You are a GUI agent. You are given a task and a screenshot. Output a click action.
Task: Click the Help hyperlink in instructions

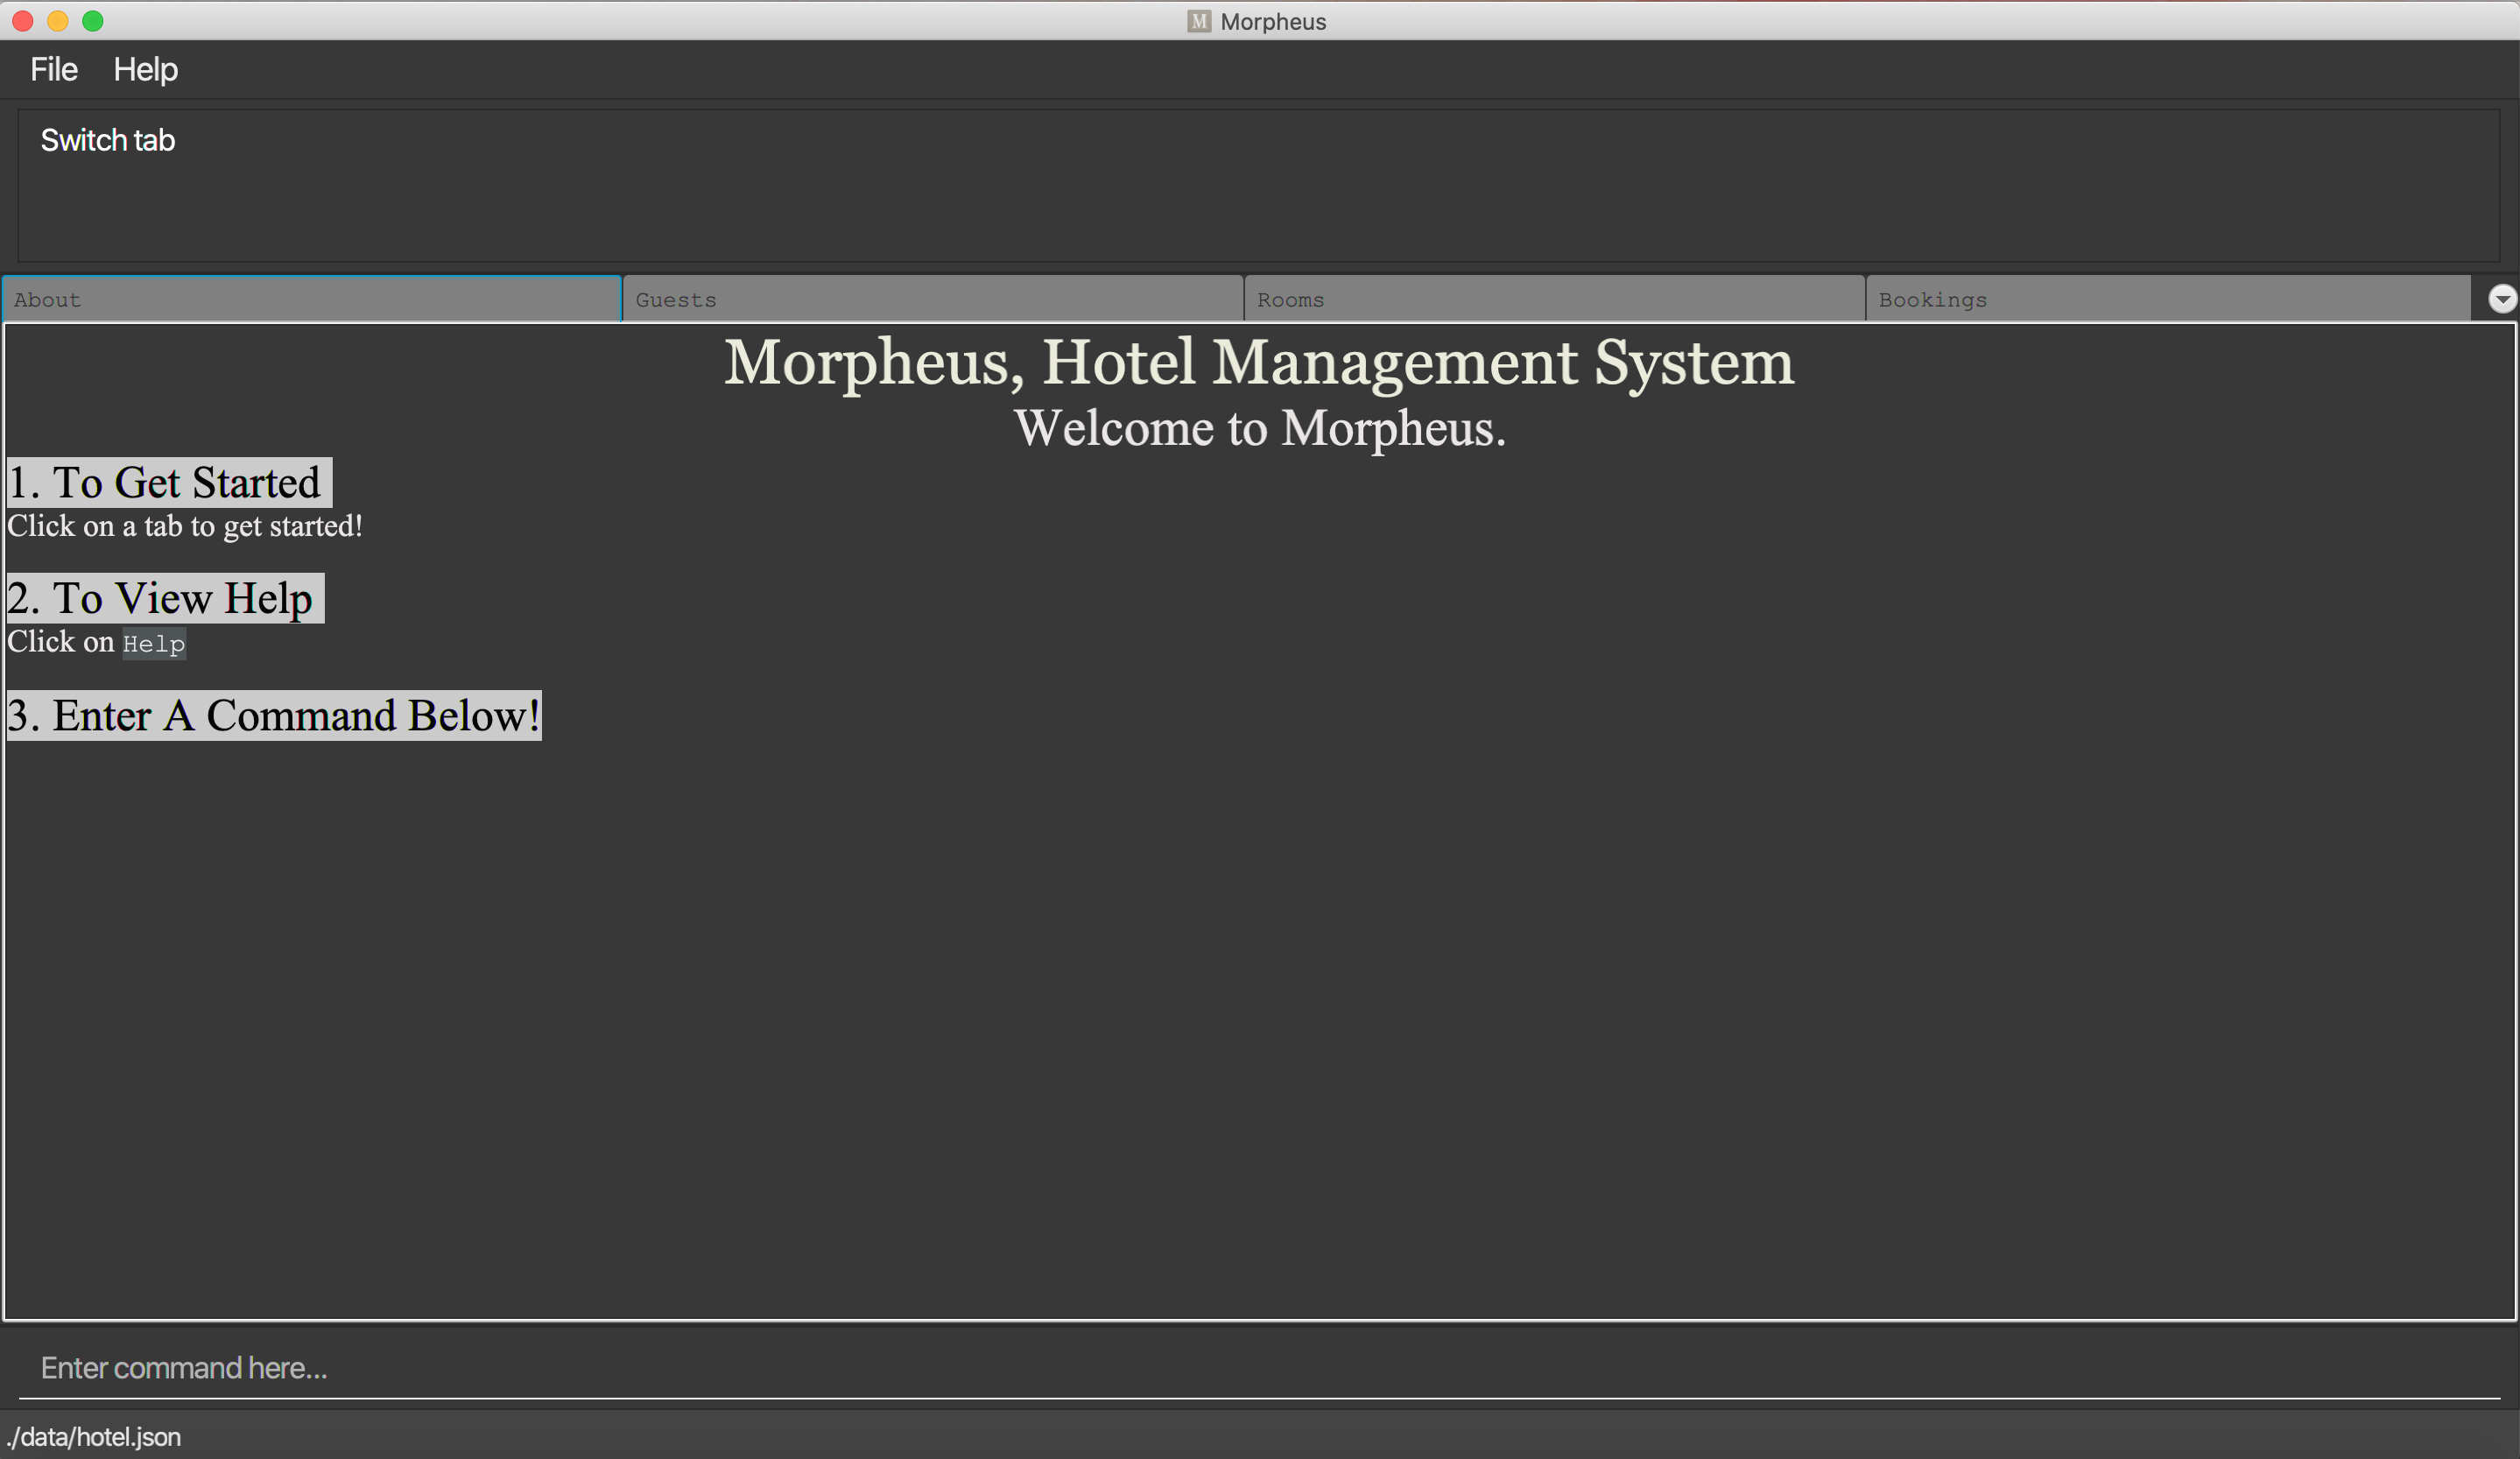pos(151,643)
